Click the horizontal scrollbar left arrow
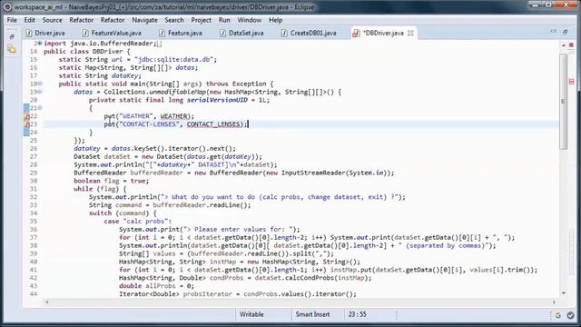Viewport: 581px width, 327px height. pyautogui.click(x=47, y=302)
